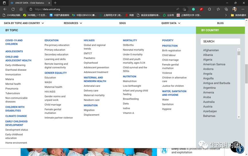248x156 pixels.
Task: Select Antigua and Barbuda country
Action: pos(216,83)
